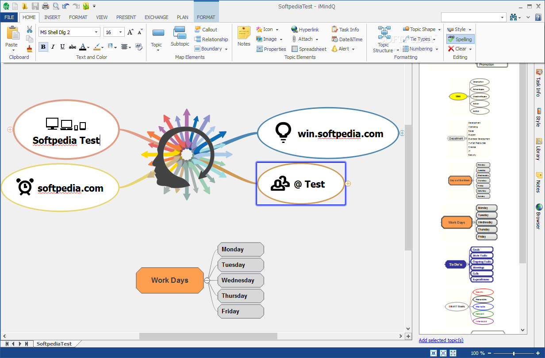Open the Numbering dropdown

(437, 49)
